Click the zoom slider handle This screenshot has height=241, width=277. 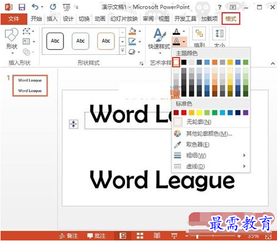pos(197,237)
